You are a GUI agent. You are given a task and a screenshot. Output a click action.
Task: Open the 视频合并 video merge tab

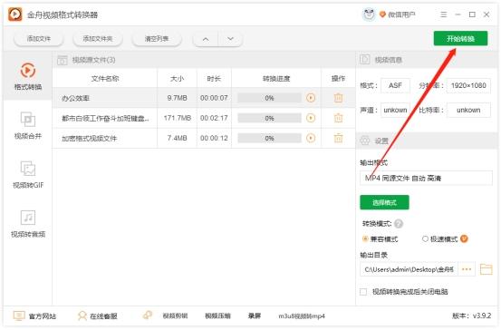(28, 125)
